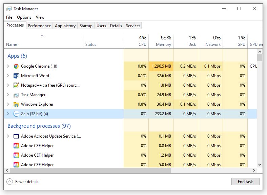Click the Windows Explorer folder icon
The image size is (267, 195).
click(16, 104)
